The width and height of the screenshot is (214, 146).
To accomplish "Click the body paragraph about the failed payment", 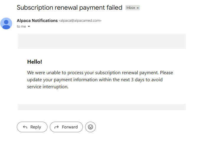I will 100,79.
